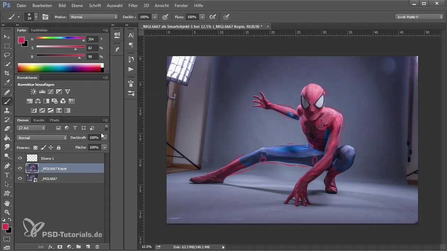Select the Quick Selection tool
Image resolution: width=447 pixels, height=251 pixels.
point(7,64)
